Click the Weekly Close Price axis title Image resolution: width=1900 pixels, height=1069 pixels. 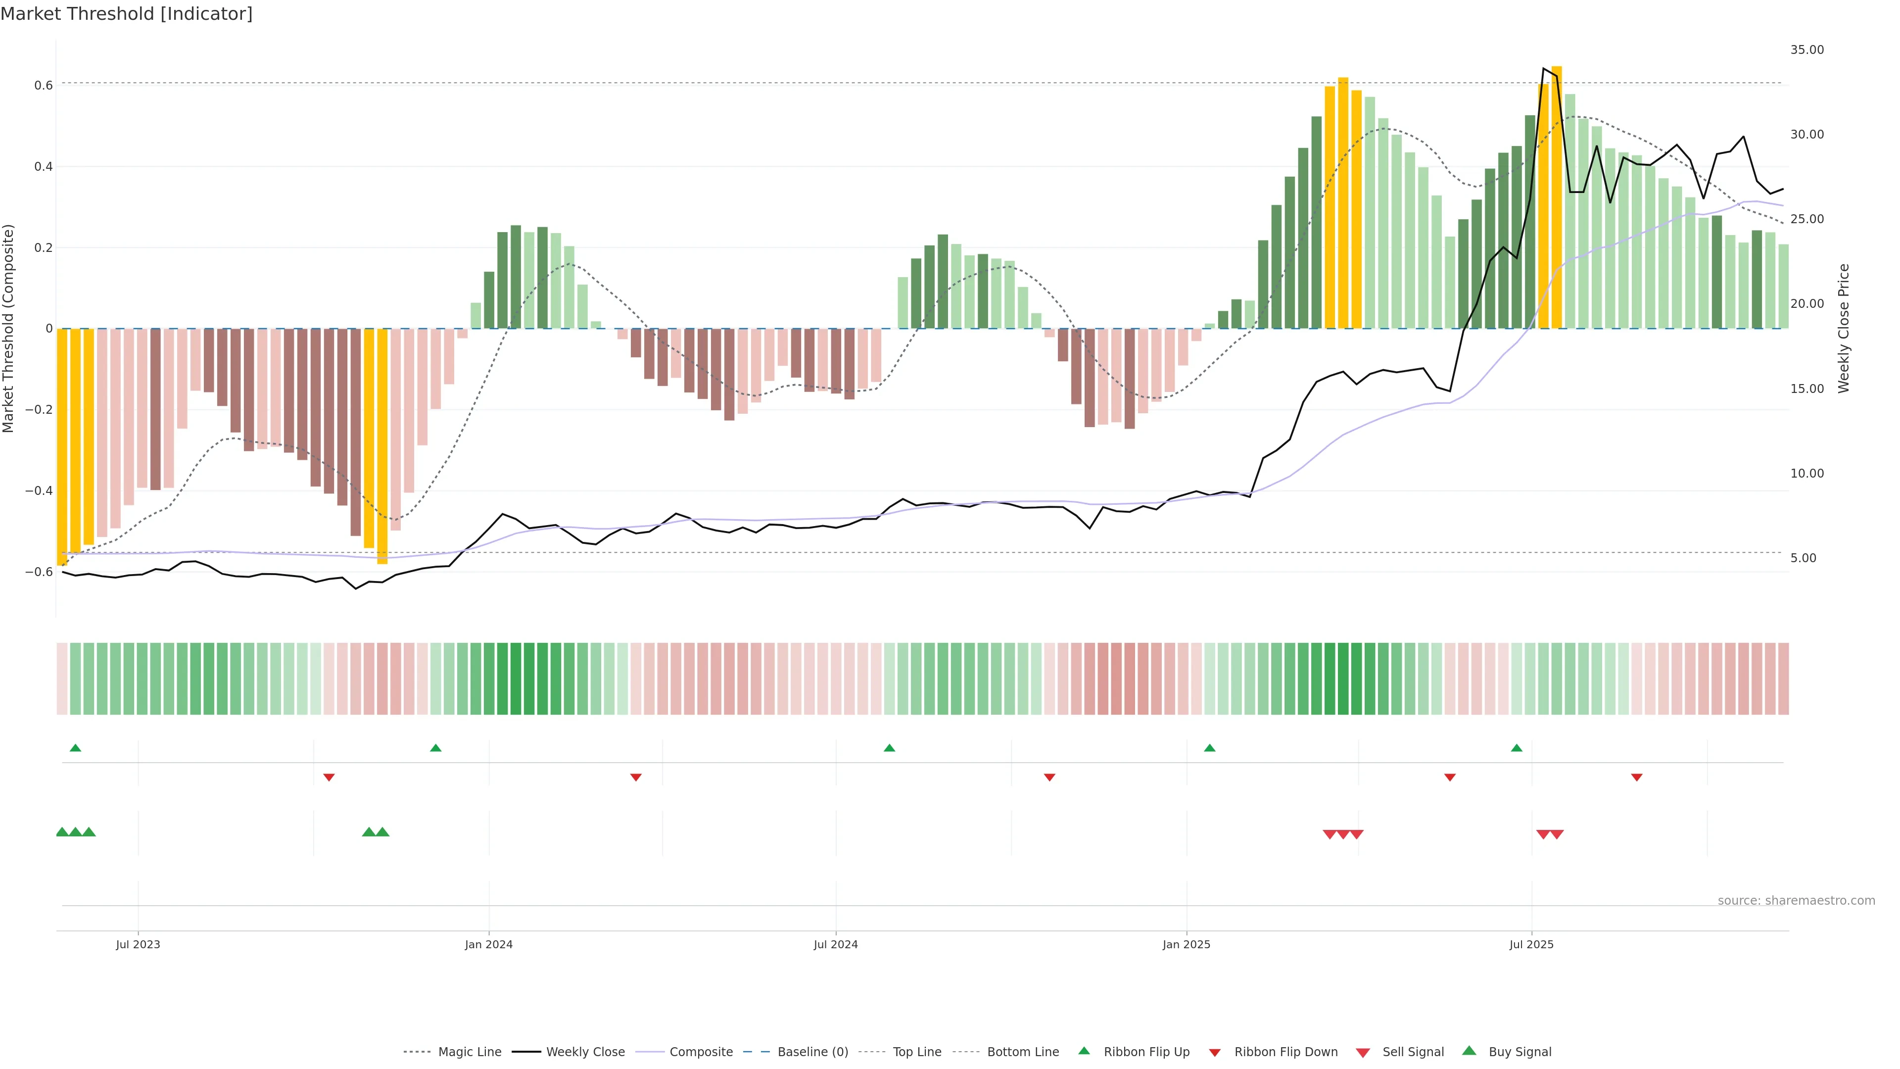coord(1844,328)
